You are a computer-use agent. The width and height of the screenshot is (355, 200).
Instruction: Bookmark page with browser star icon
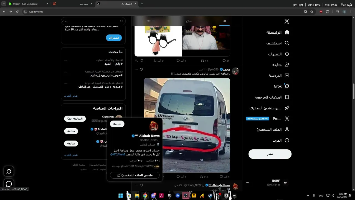312,12
